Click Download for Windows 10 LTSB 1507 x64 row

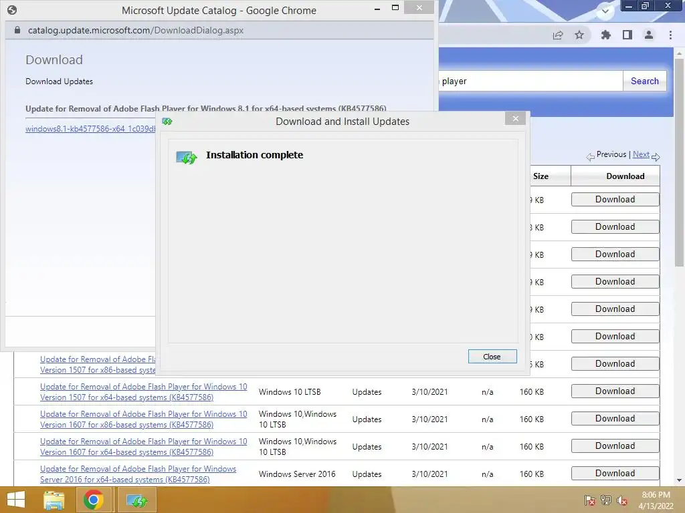pyautogui.click(x=615, y=391)
